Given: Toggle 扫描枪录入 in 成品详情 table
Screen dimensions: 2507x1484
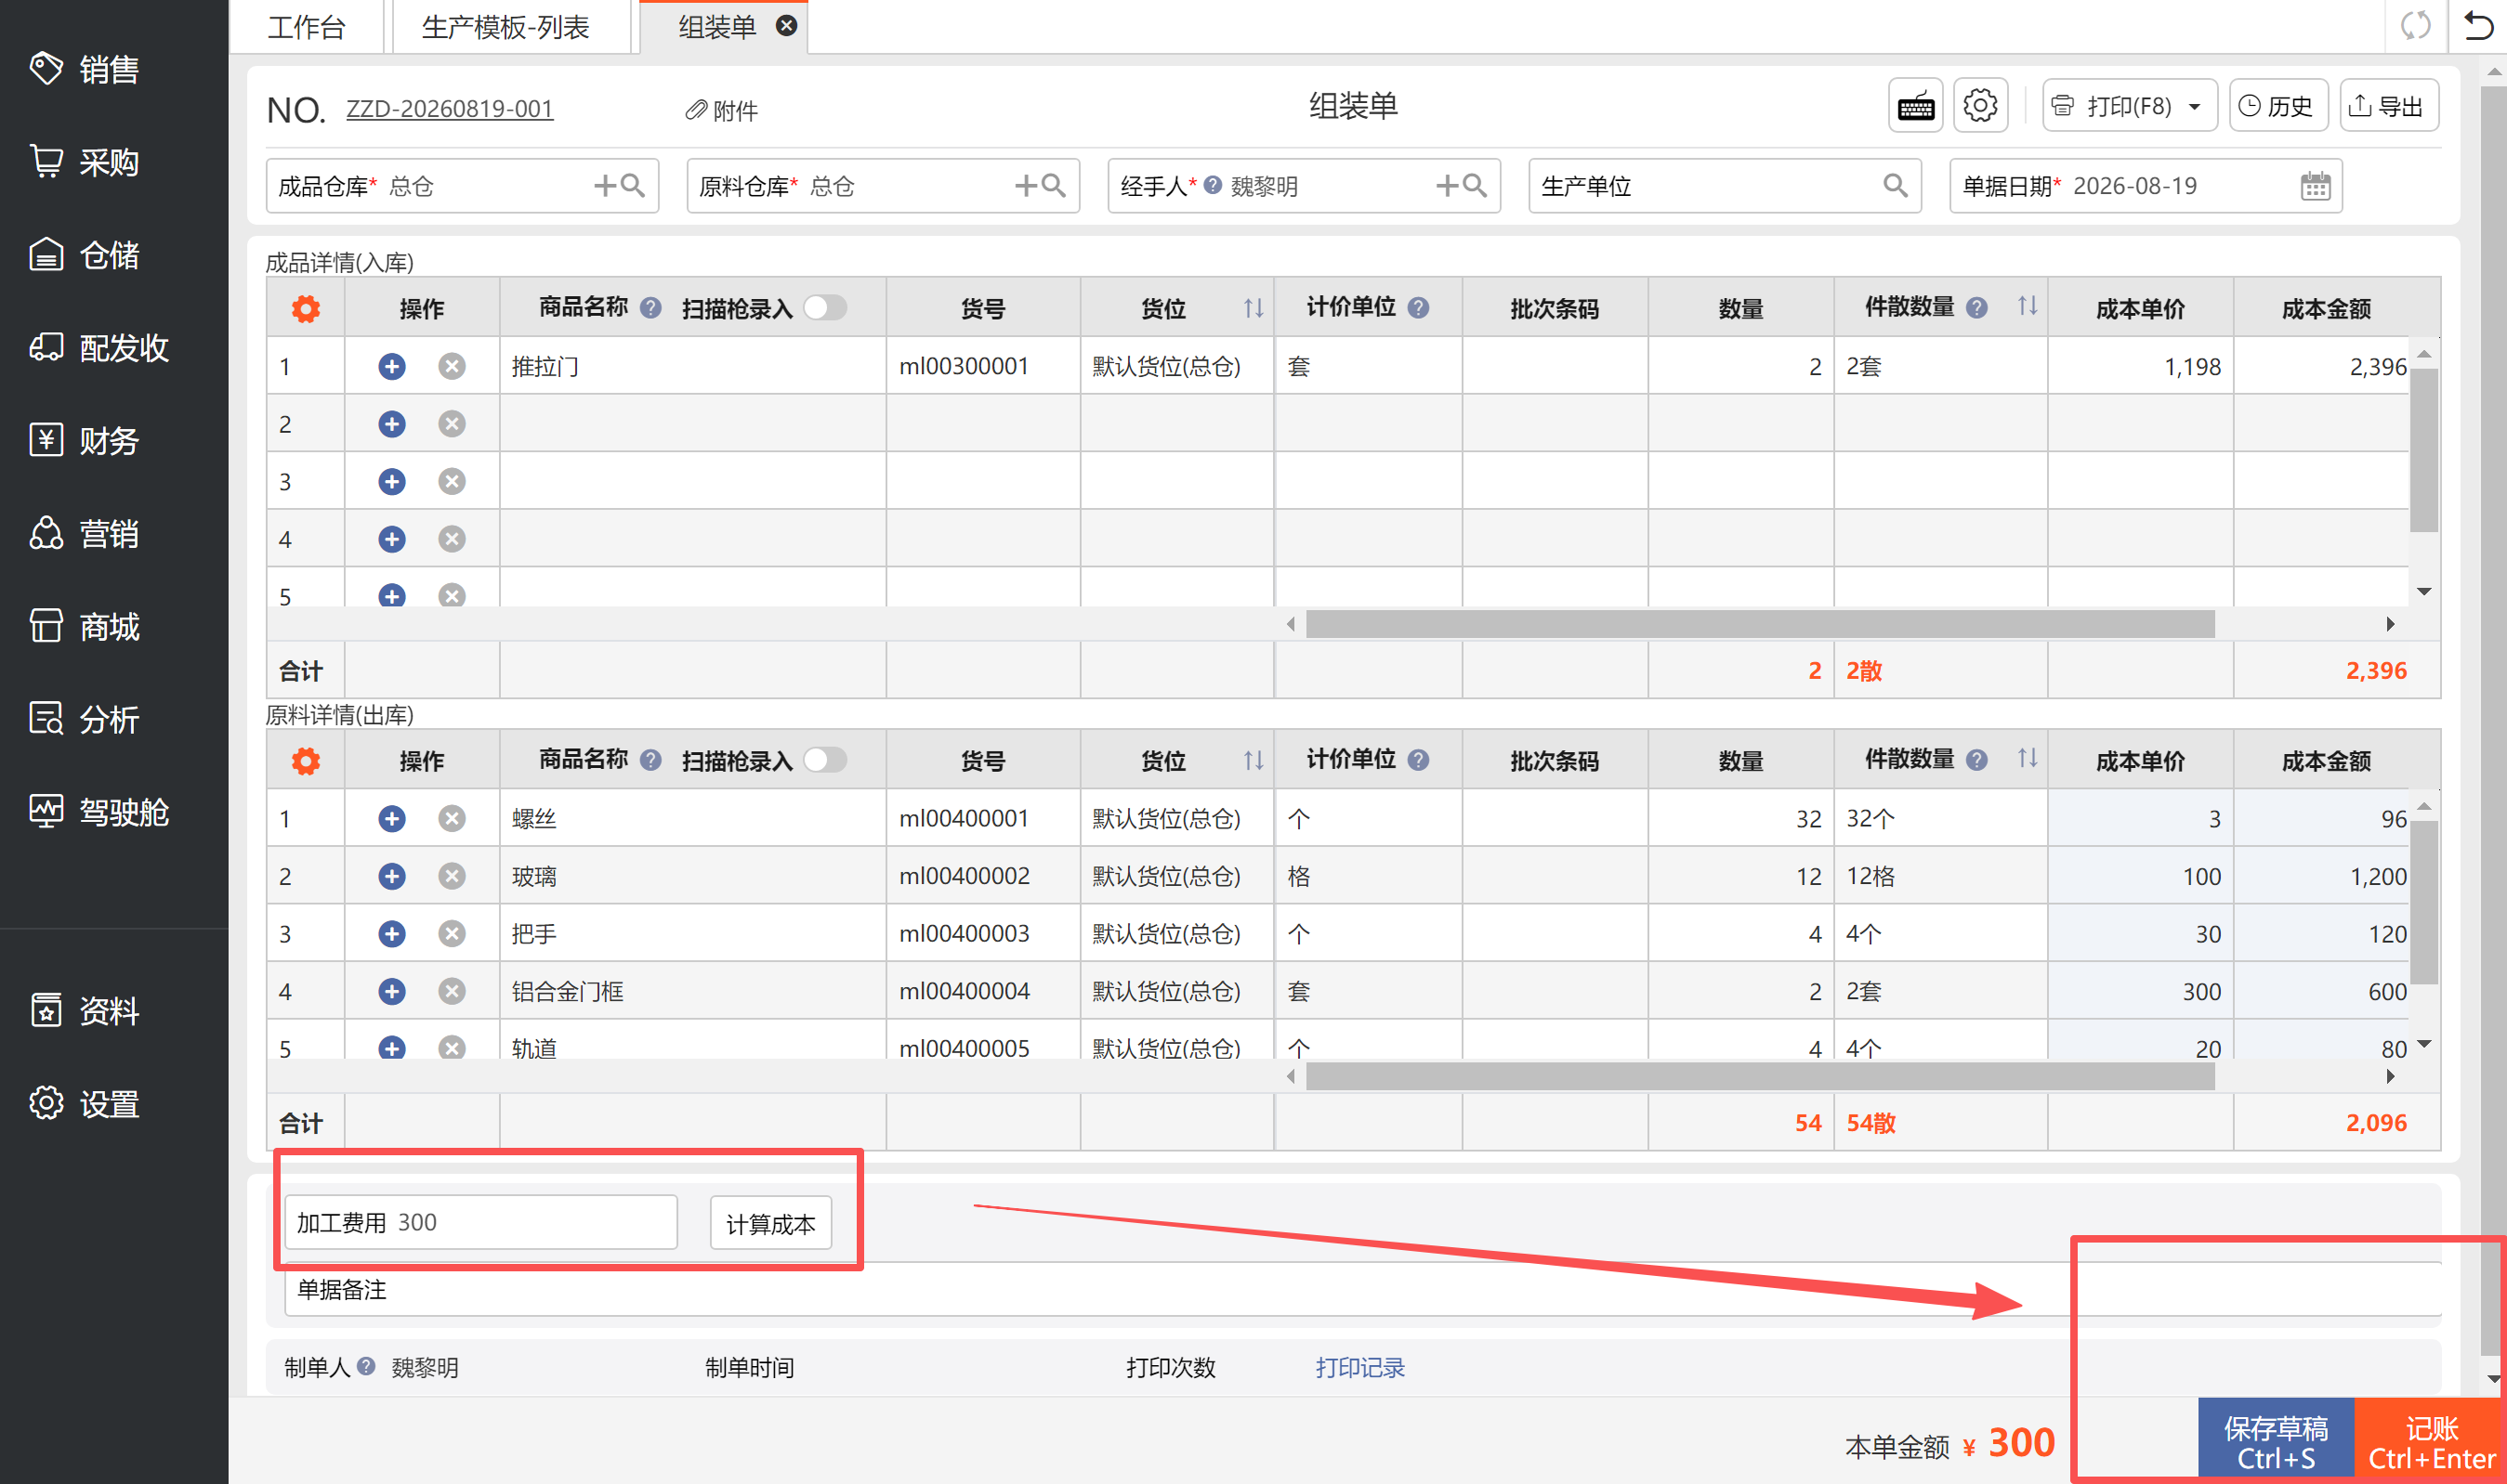Looking at the screenshot, I should tap(825, 308).
